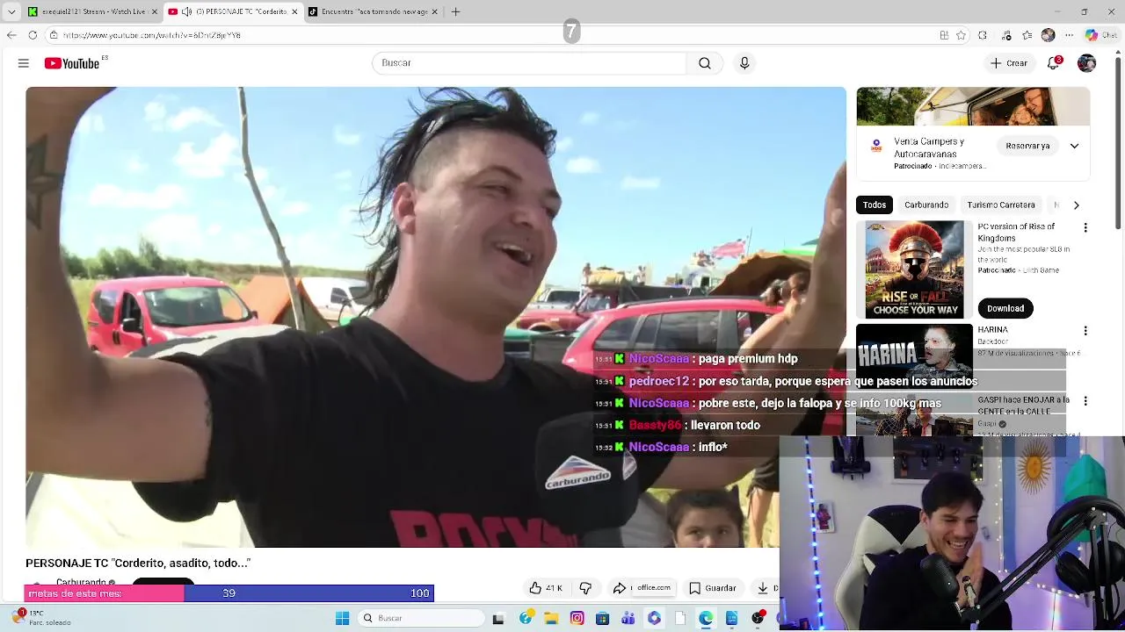
Task: Save the video with the Guardar button
Action: coord(712,588)
